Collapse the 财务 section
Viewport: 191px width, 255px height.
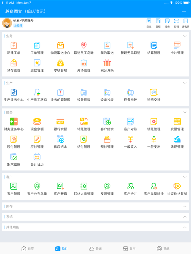[185, 112]
